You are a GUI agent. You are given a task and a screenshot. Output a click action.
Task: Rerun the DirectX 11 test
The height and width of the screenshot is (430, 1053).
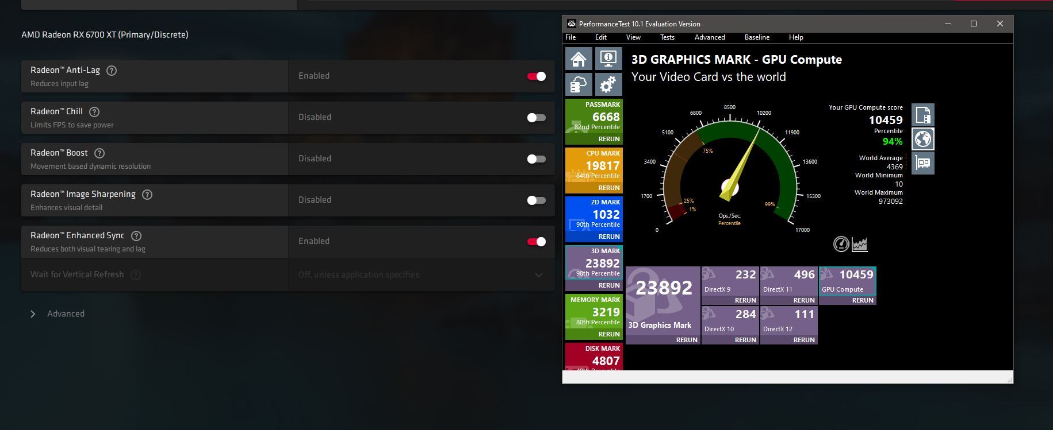coord(804,300)
